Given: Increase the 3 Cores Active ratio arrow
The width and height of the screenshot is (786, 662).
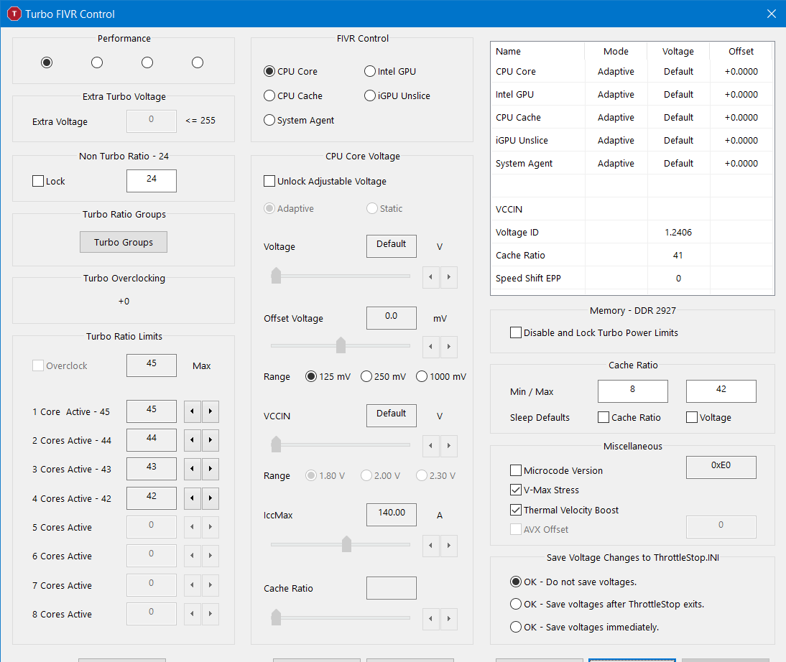Looking at the screenshot, I should (211, 469).
